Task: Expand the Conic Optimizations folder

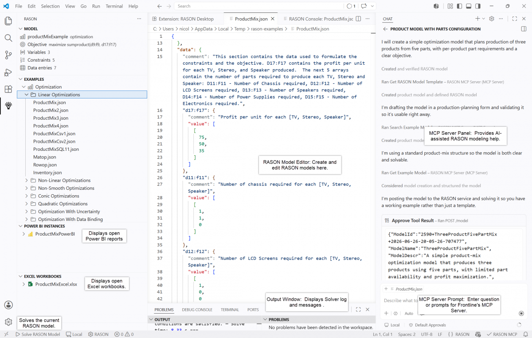Action: point(27,196)
